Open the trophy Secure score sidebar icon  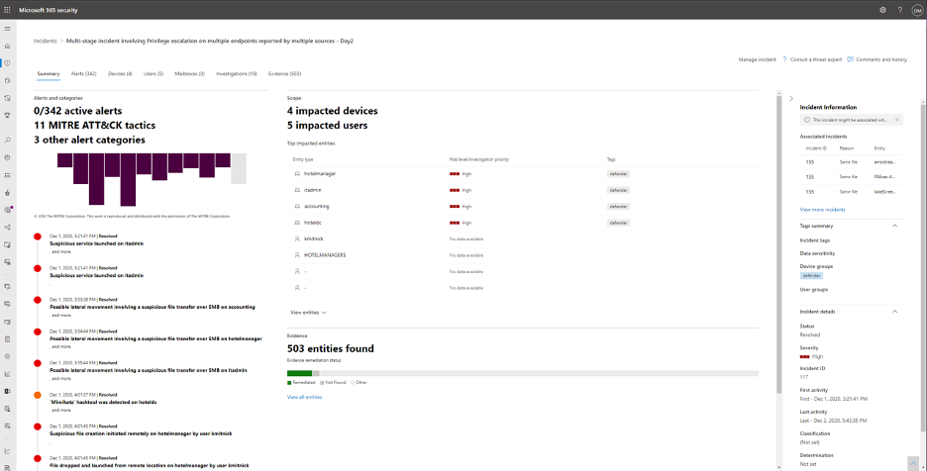point(7,115)
